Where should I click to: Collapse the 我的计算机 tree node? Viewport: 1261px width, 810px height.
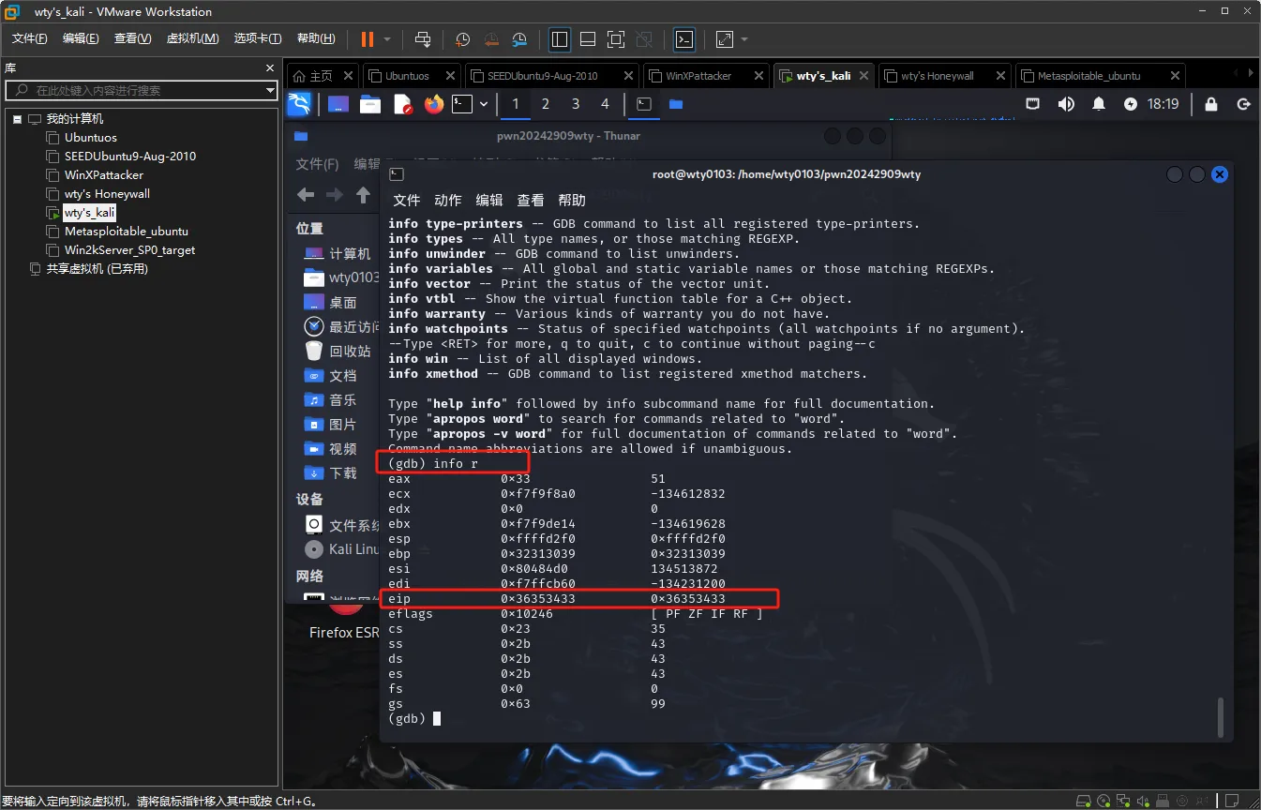(x=17, y=119)
